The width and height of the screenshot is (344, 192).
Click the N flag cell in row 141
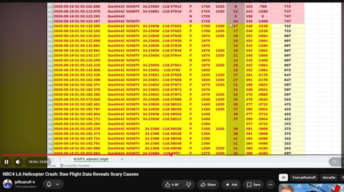click(x=190, y=60)
